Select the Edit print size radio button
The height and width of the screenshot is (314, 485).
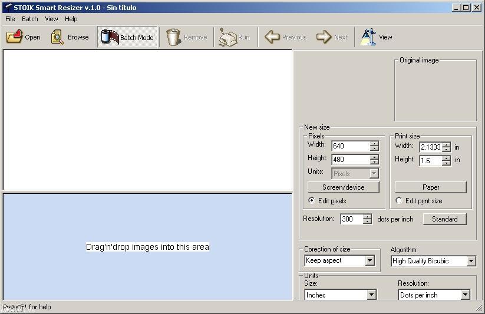[399, 200]
